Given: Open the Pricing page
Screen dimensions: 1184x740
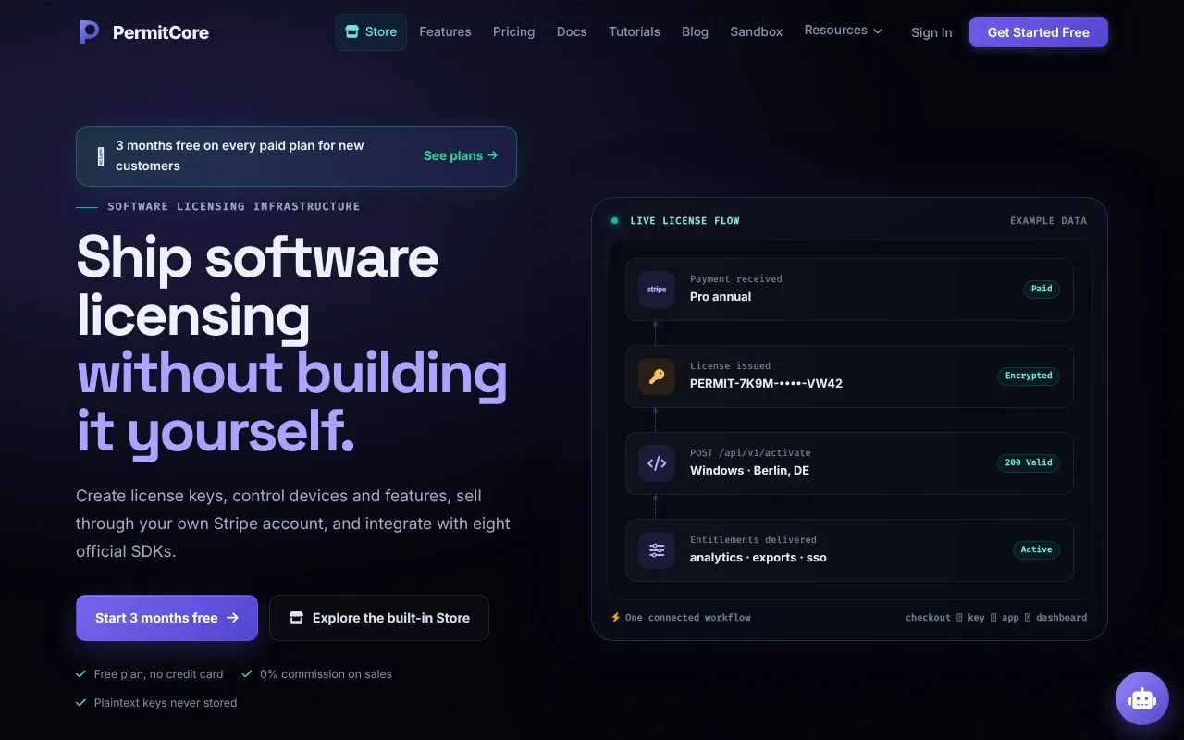Looking at the screenshot, I should pyautogui.click(x=513, y=31).
